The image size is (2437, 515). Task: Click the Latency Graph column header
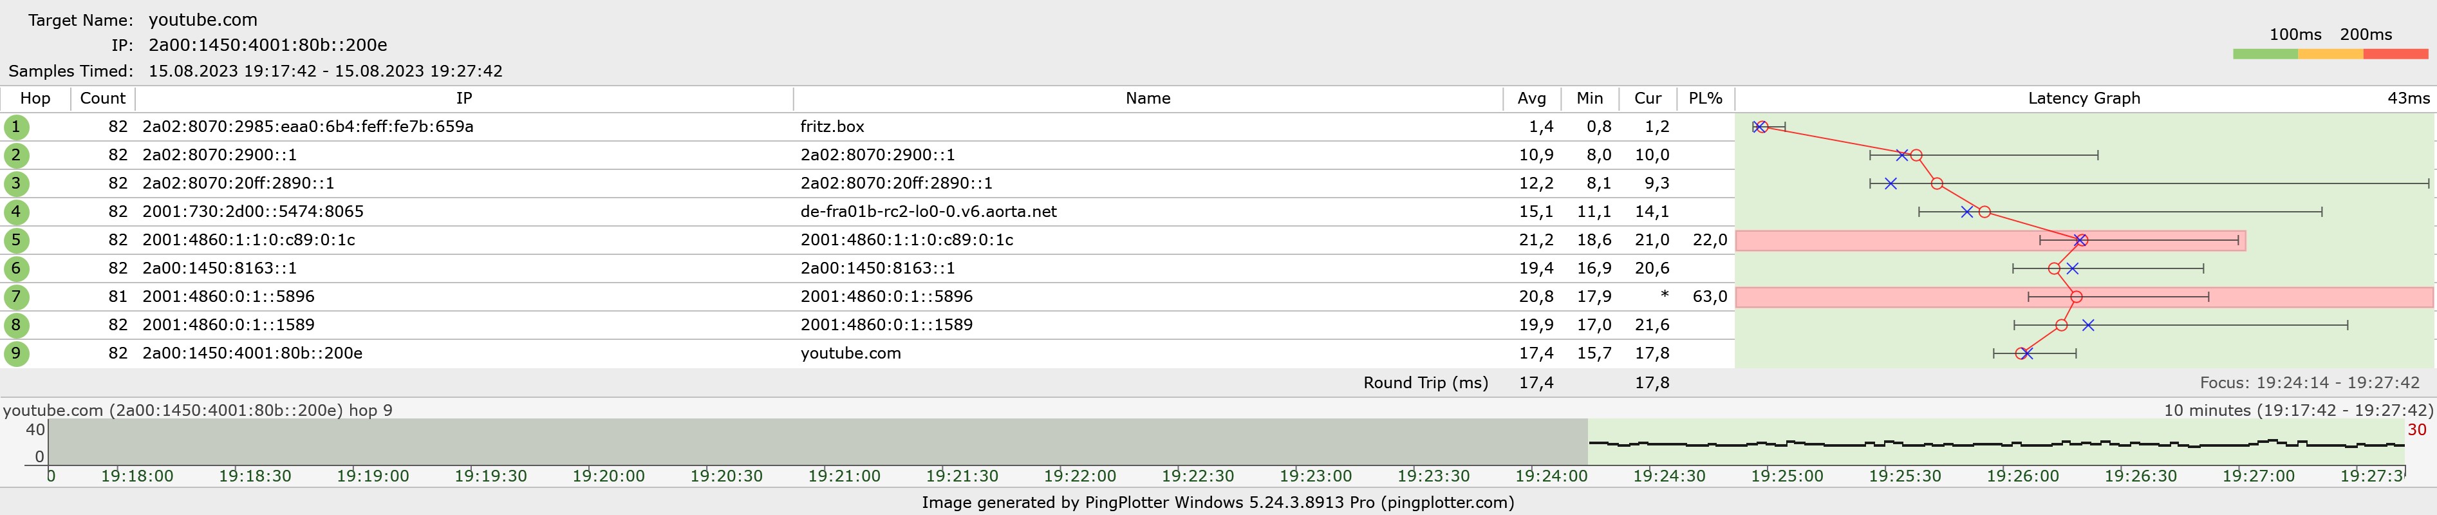tap(2083, 98)
